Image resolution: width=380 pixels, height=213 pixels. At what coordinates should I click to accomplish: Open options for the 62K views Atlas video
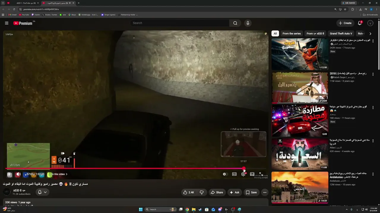(x=373, y=141)
